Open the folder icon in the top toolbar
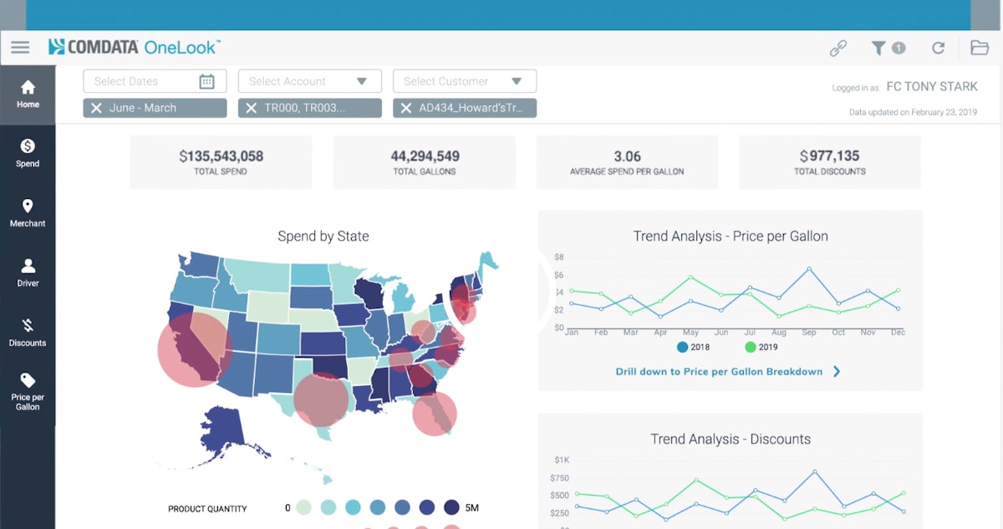Viewport: 1003px width, 529px height. click(980, 48)
